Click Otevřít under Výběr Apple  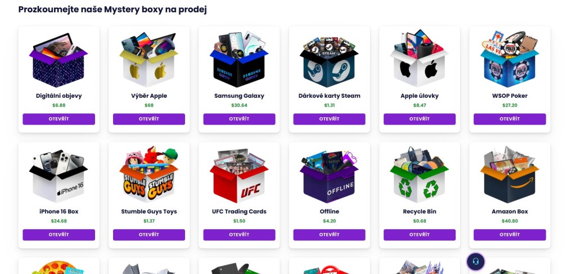148,119
